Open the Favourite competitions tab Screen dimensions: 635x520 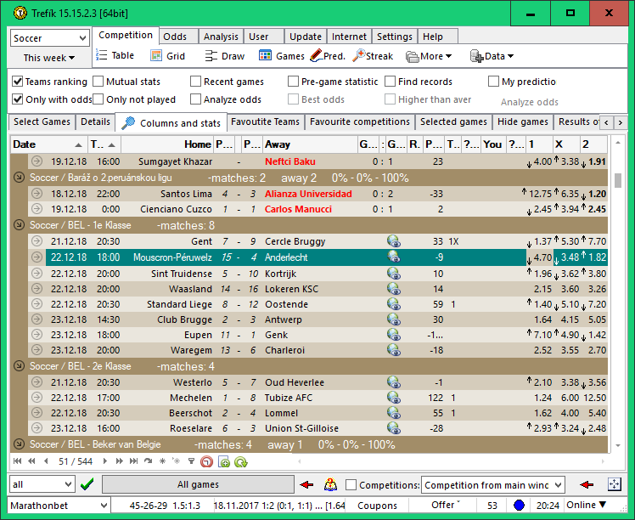tap(359, 122)
